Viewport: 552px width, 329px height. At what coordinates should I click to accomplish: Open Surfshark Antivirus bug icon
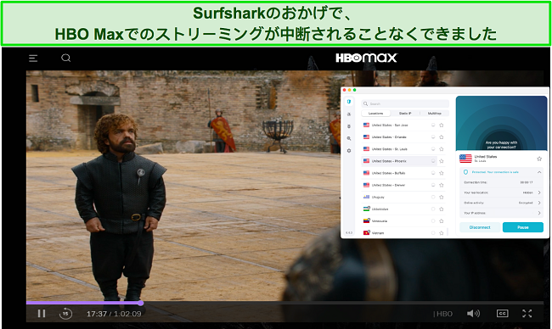click(349, 126)
